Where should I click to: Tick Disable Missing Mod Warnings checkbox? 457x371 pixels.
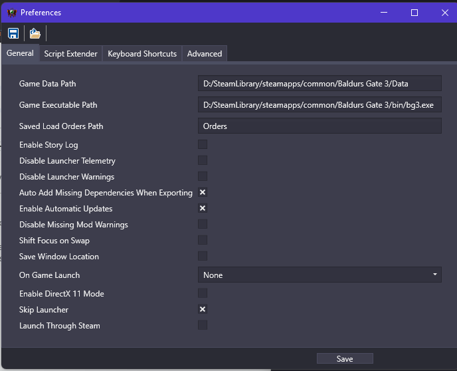[x=203, y=224]
